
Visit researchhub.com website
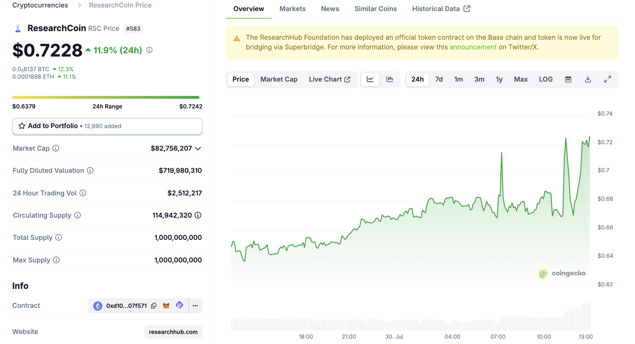pos(173,332)
